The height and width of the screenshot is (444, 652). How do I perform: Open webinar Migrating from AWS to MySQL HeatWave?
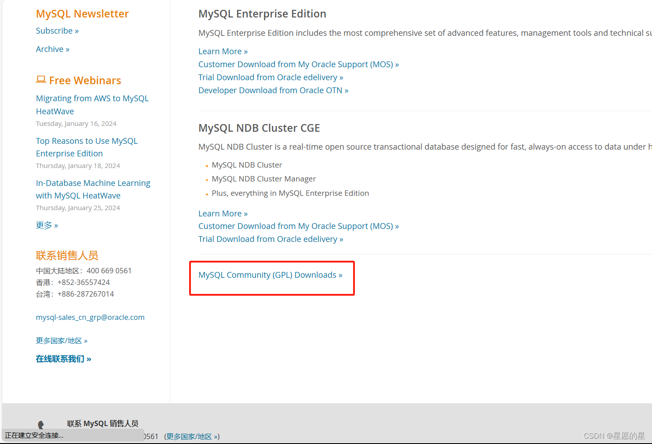point(92,104)
